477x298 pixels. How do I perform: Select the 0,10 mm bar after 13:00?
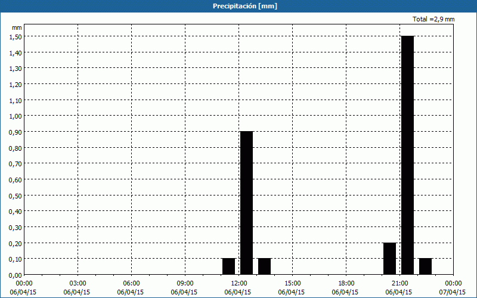tap(264, 266)
